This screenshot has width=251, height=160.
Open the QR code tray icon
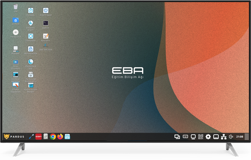point(201,137)
